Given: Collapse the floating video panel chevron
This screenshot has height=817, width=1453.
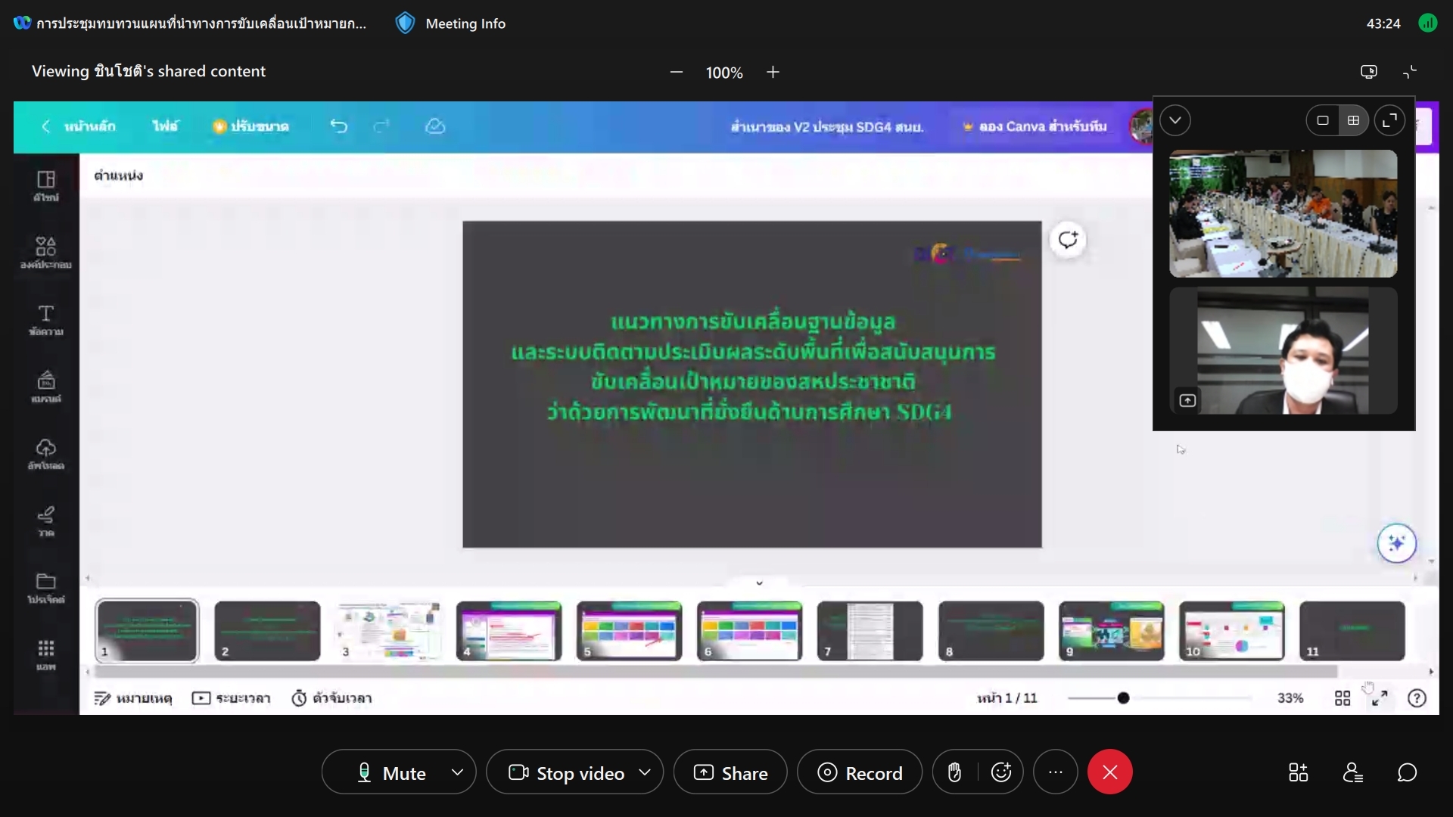Looking at the screenshot, I should pos(1175,120).
